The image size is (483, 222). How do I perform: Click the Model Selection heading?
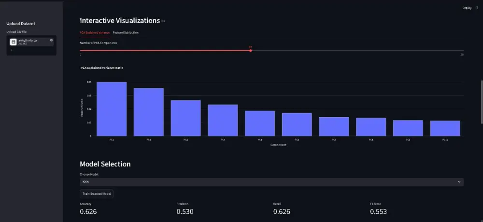(105, 164)
